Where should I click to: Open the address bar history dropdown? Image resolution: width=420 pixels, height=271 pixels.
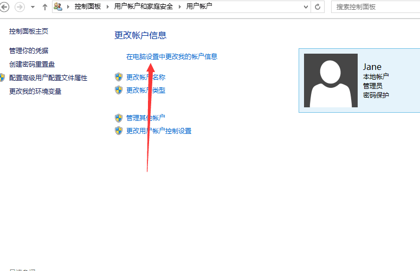click(x=306, y=7)
